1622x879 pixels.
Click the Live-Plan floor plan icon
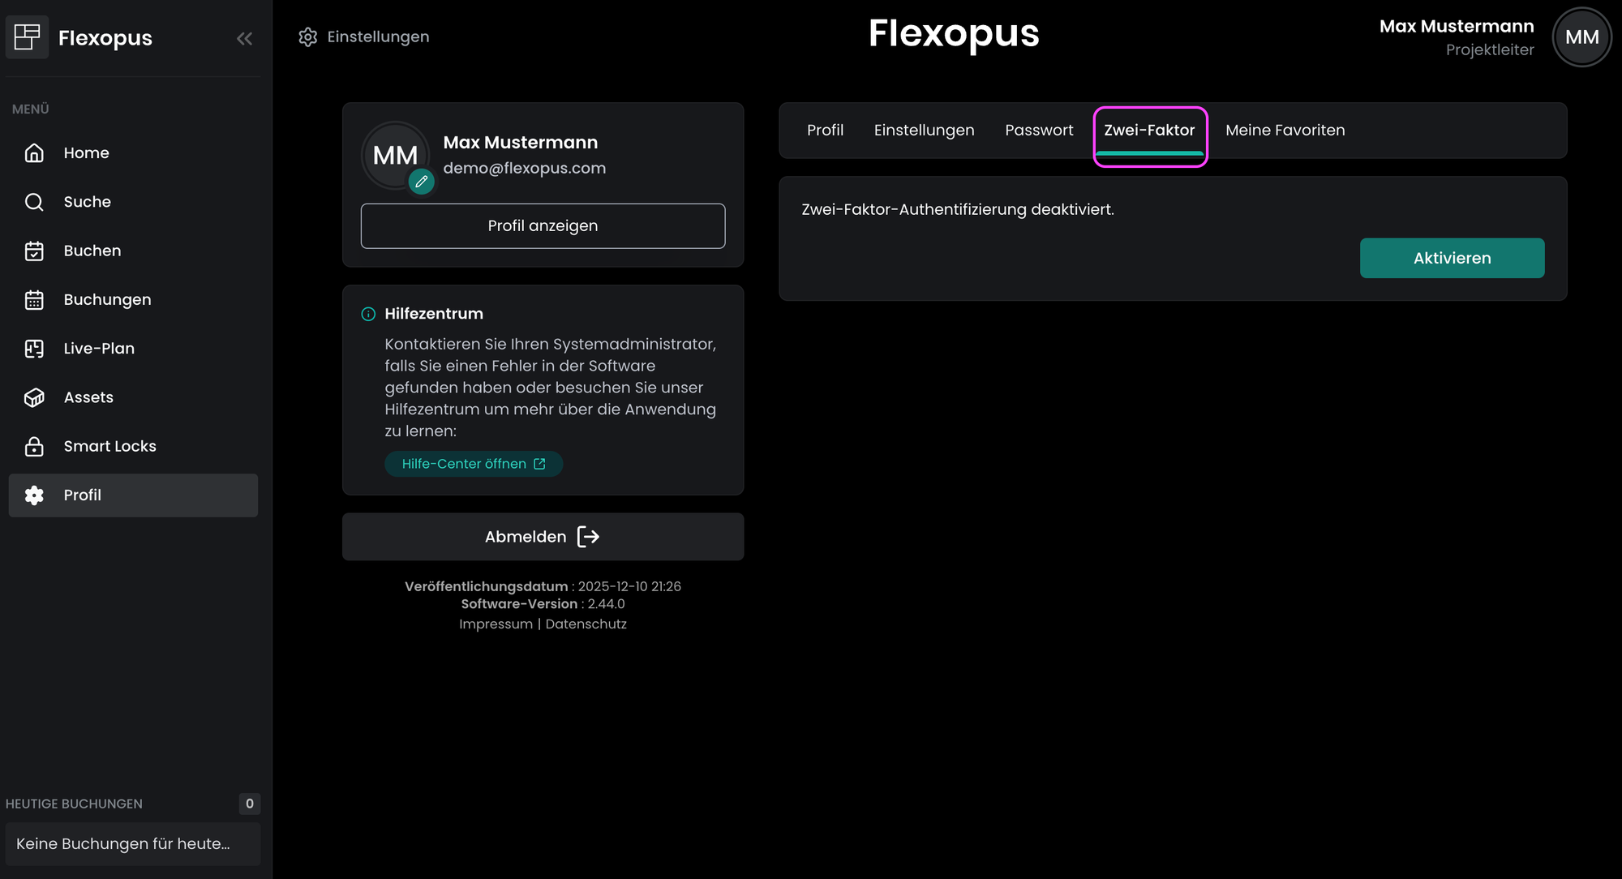coord(34,349)
